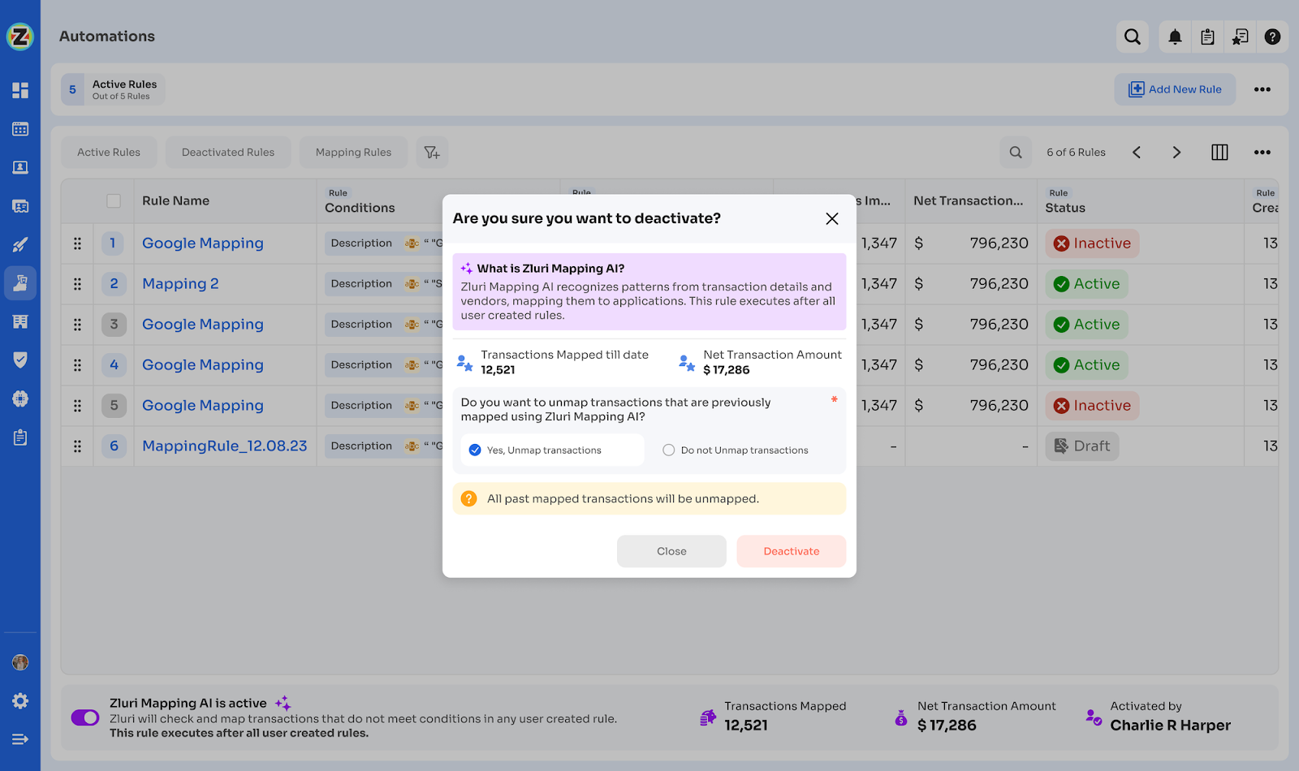Click the 6 of 6 Rules text
Viewport: 1299px width, 771px height.
[1076, 153]
